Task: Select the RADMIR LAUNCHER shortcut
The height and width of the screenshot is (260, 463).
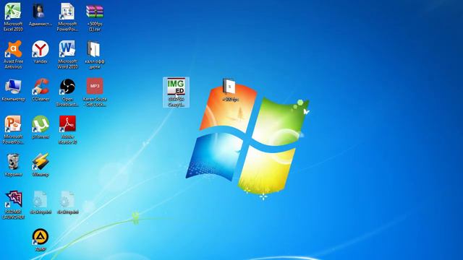Action: tap(13, 205)
